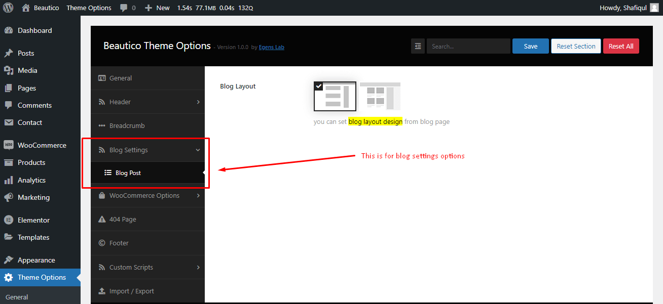Open Appearance in the admin sidebar
663x304 pixels.
[x=40, y=260]
